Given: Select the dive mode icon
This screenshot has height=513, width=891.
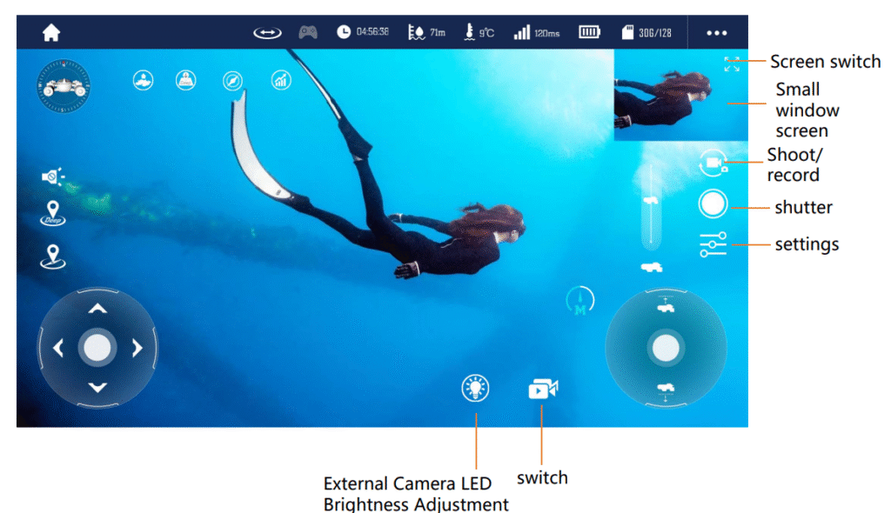Looking at the screenshot, I should (x=185, y=81).
